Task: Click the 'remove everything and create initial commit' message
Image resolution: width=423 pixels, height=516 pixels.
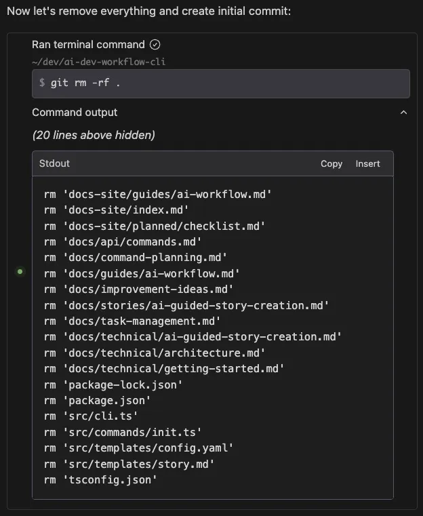Action: click(148, 12)
